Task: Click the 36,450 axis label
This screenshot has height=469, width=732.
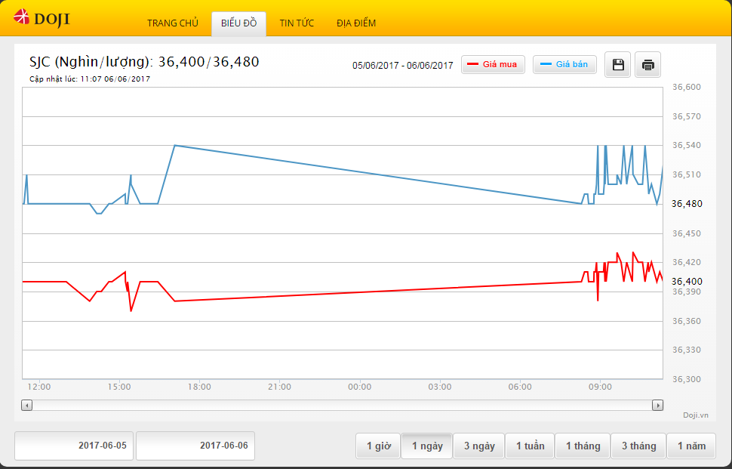Action: point(686,233)
